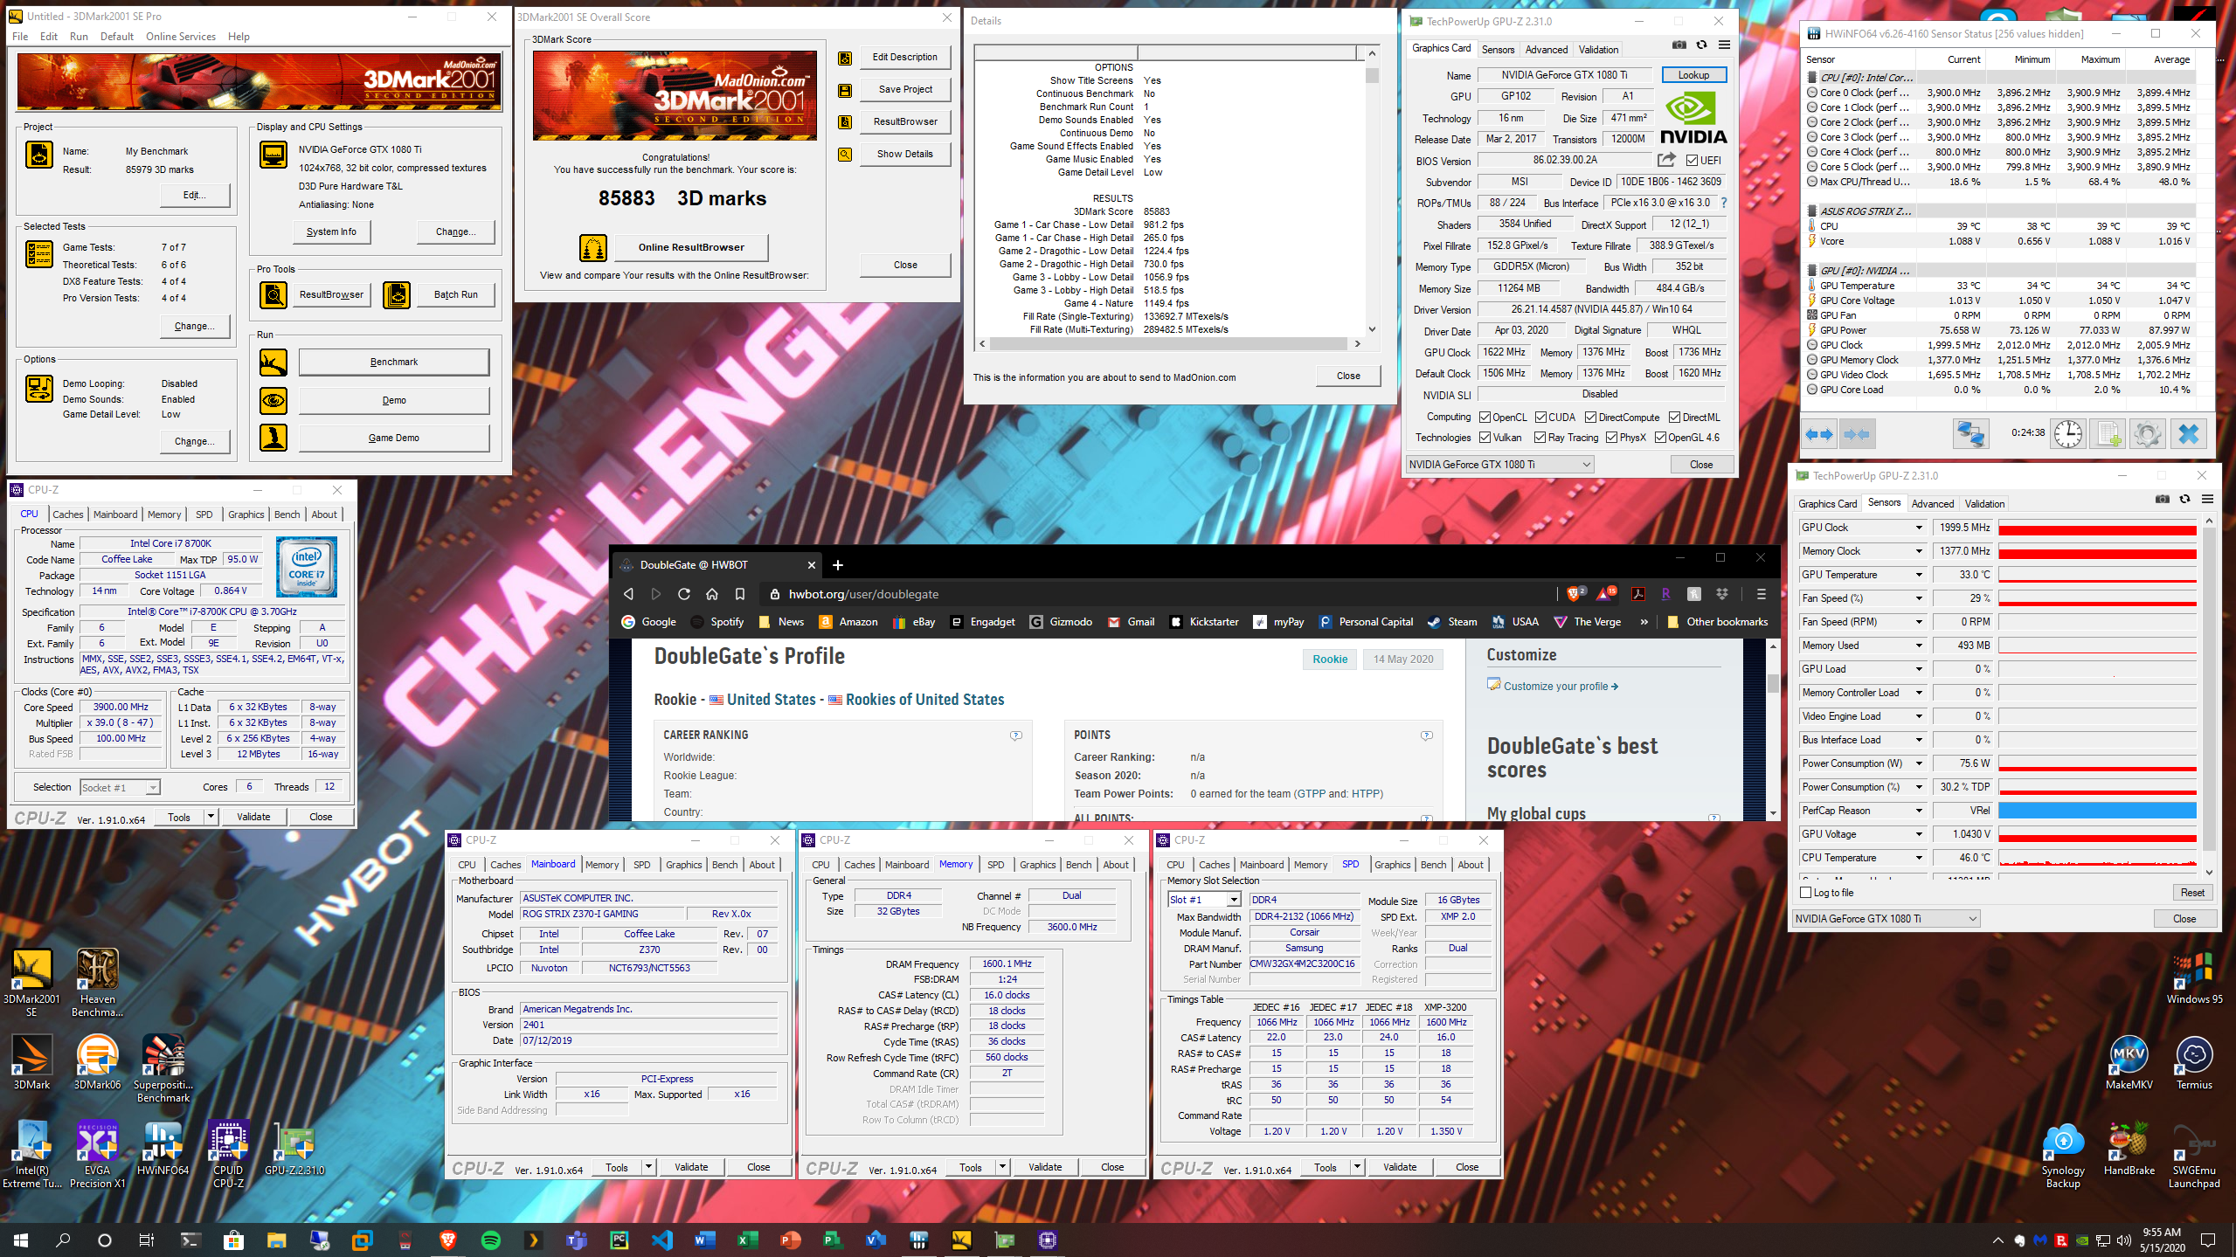Toggle the Ray Tracing checkbox

click(1540, 438)
